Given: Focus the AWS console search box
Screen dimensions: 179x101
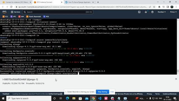Looking at the screenshot, I should [x=58, y=12].
